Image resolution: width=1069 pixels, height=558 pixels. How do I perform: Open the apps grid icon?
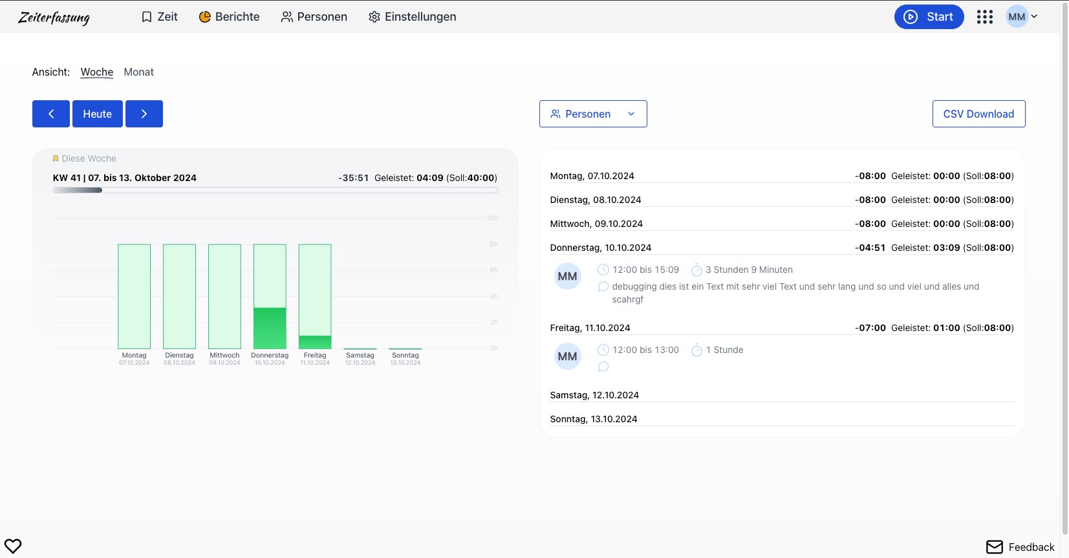(984, 17)
